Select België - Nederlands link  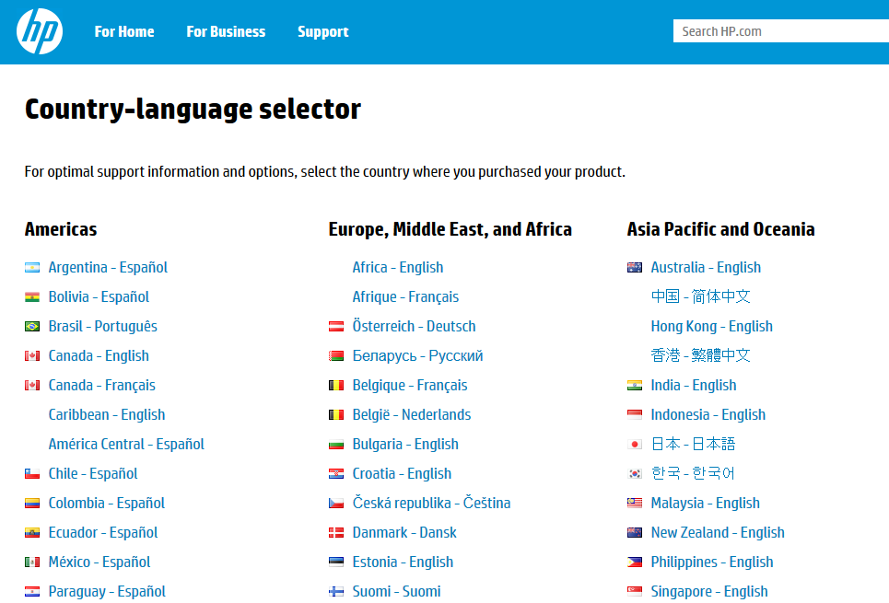(412, 415)
